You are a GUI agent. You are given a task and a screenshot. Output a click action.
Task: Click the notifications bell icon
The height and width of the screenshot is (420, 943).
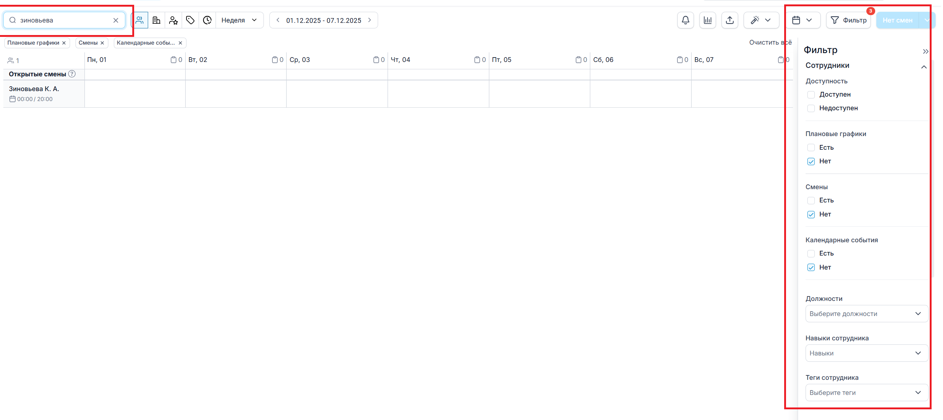point(685,20)
